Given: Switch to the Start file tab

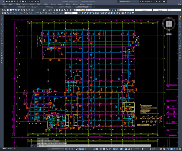Looking at the screenshot, I should click(5, 7).
